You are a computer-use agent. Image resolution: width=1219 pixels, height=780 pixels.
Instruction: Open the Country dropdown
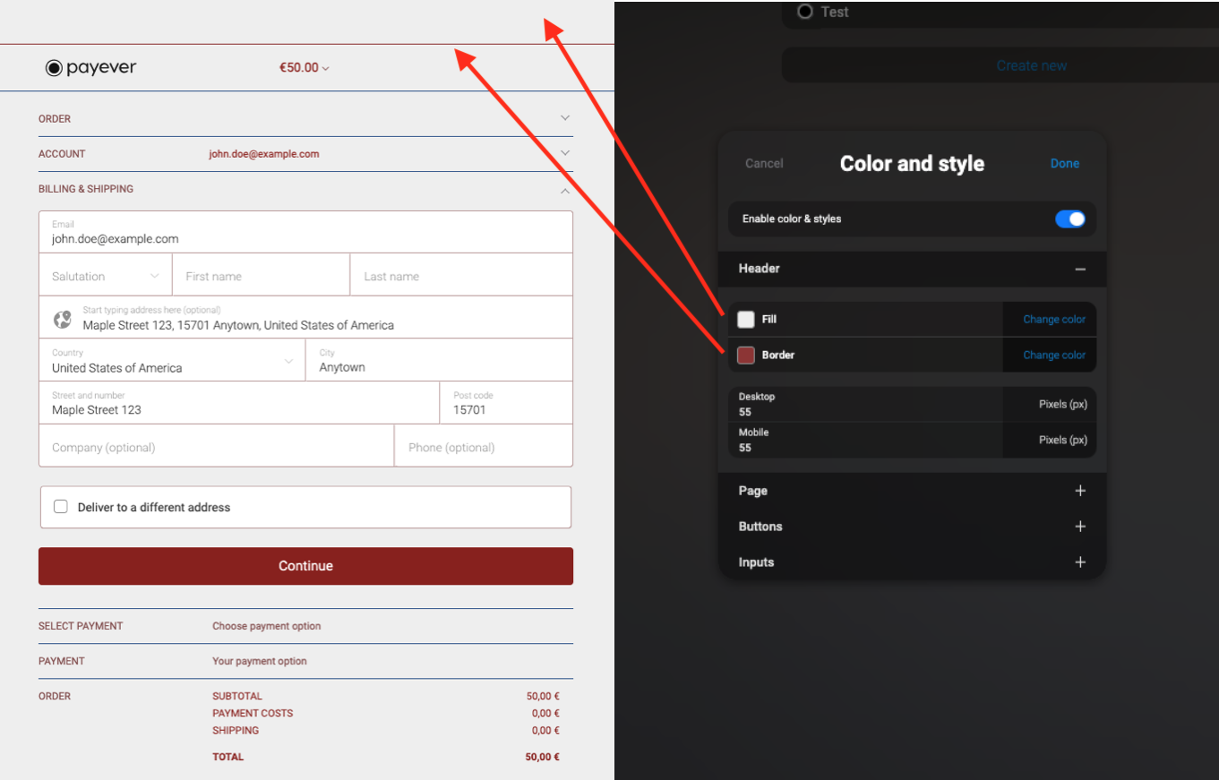(172, 360)
